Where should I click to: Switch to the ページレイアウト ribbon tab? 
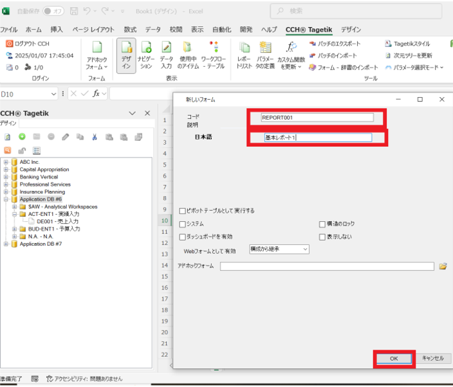[93, 30]
